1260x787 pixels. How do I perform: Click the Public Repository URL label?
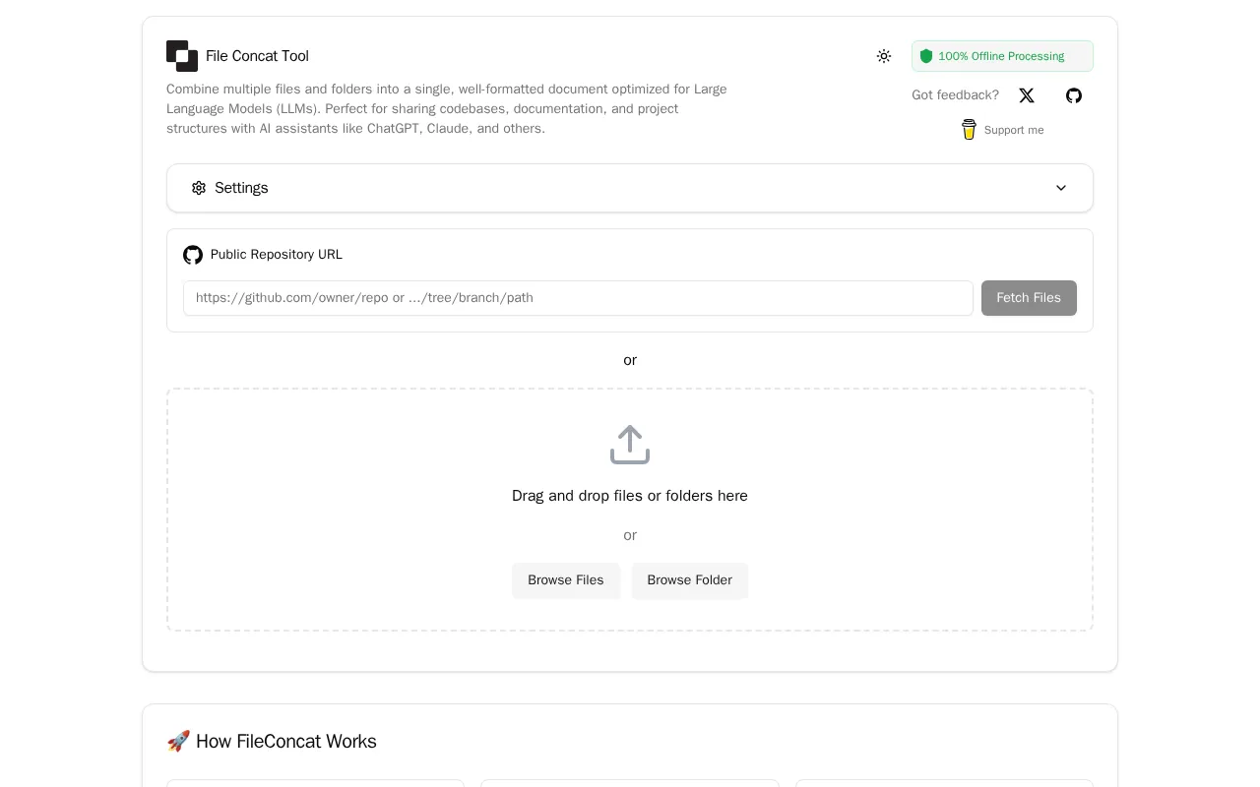pyautogui.click(x=277, y=255)
